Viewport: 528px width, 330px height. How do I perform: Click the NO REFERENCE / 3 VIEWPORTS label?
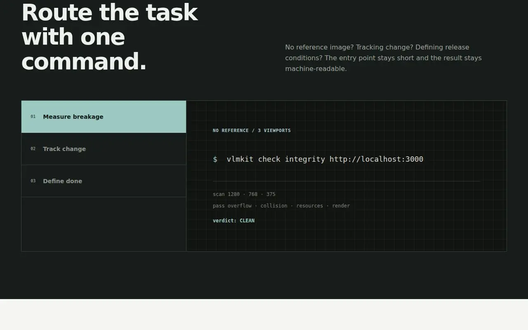coord(252,130)
